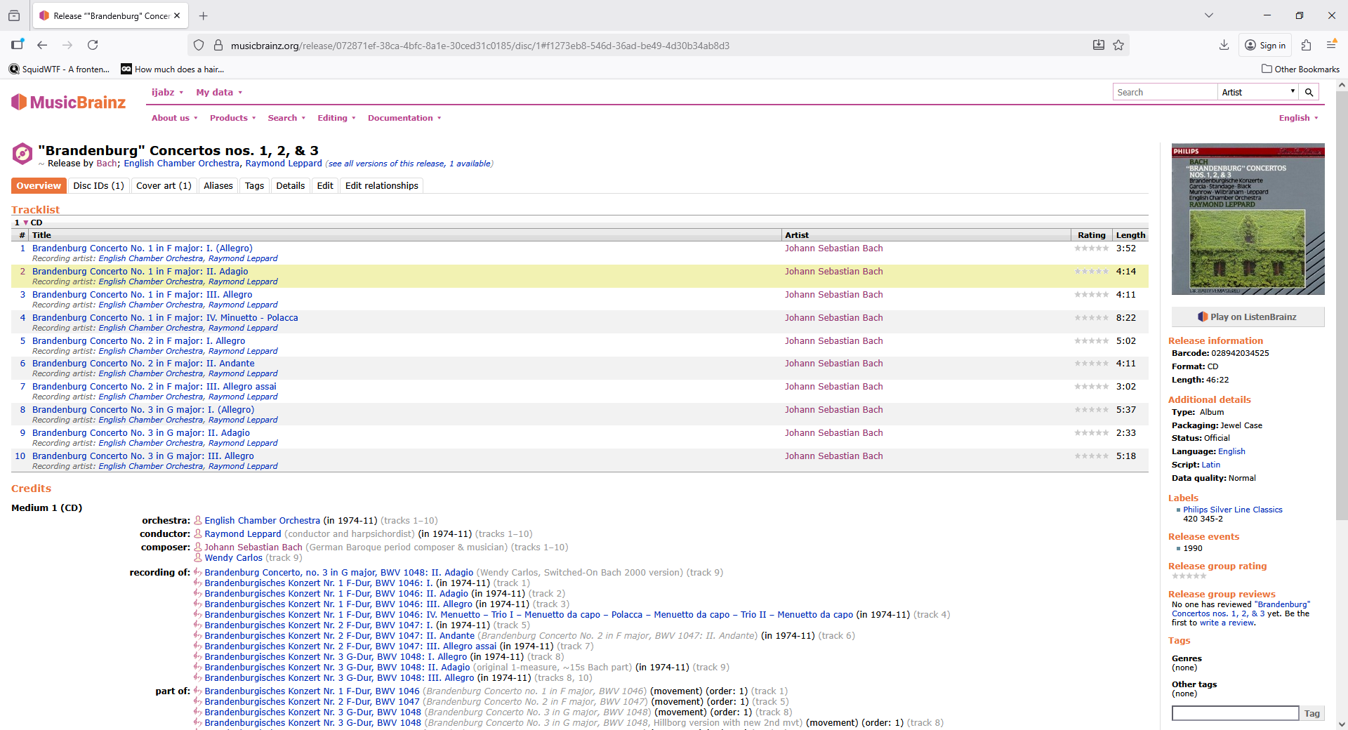Reload the page
Image resolution: width=1348 pixels, height=730 pixels.
[93, 46]
